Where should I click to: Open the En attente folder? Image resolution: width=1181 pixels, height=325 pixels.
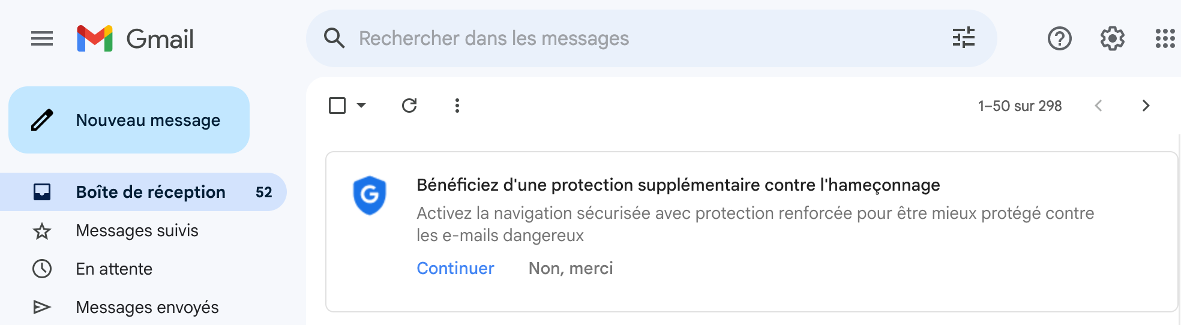[x=114, y=269]
